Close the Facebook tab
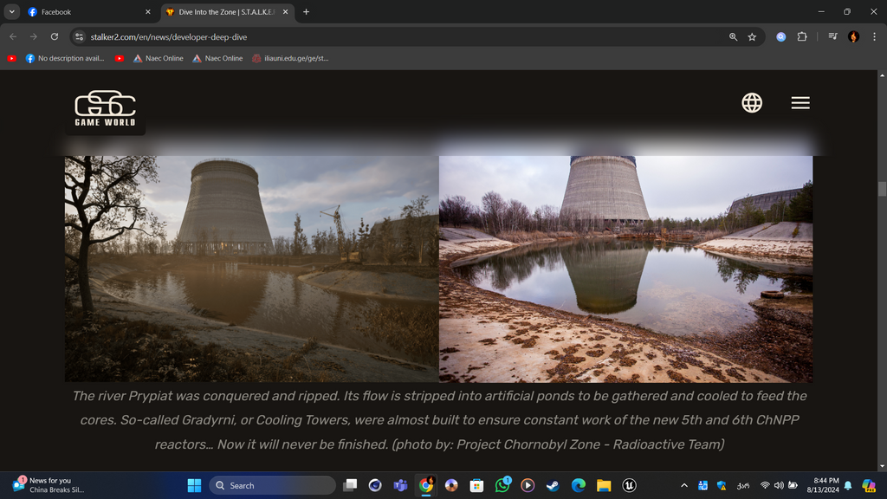The width and height of the screenshot is (887, 499). point(147,12)
